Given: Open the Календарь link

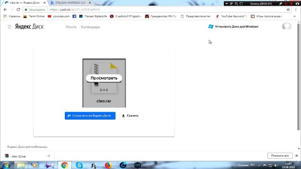Looking at the screenshot, I should point(90,27).
